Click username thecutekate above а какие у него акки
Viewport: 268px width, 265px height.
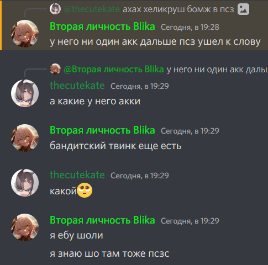[77, 86]
